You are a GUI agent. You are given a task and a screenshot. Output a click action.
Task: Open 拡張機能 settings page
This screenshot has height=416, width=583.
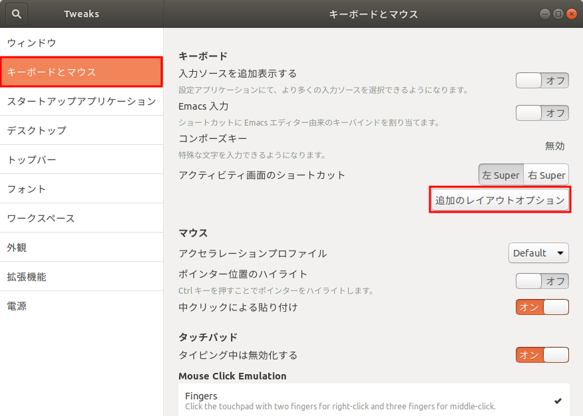click(81, 277)
